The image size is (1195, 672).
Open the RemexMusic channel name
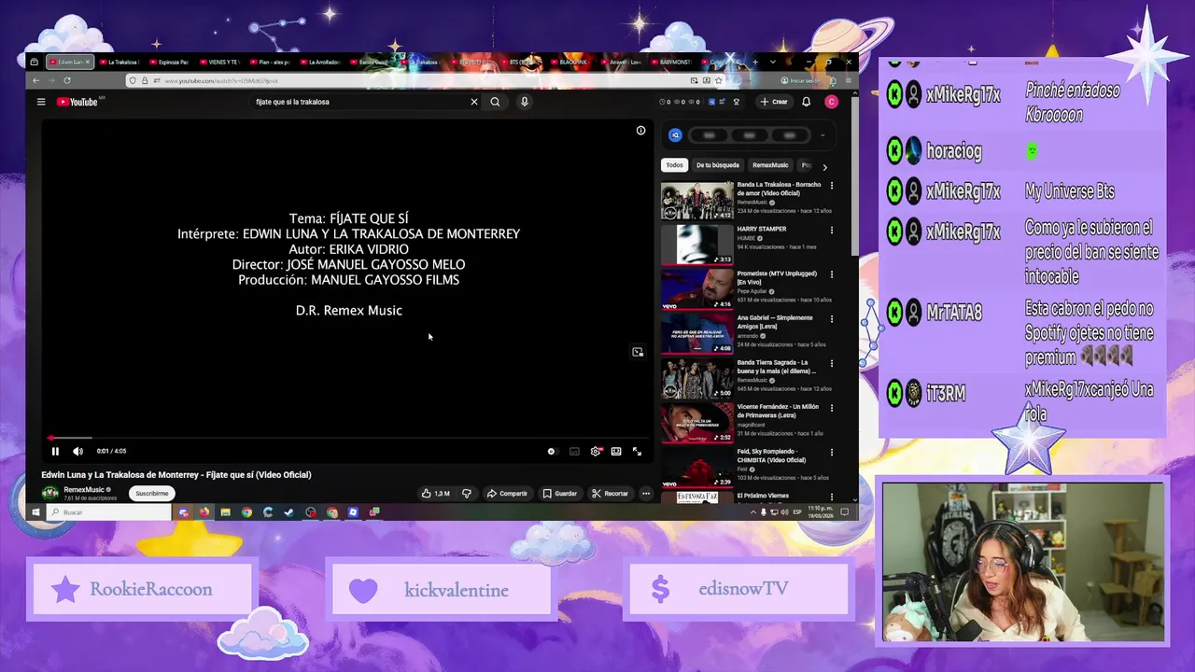pos(84,489)
